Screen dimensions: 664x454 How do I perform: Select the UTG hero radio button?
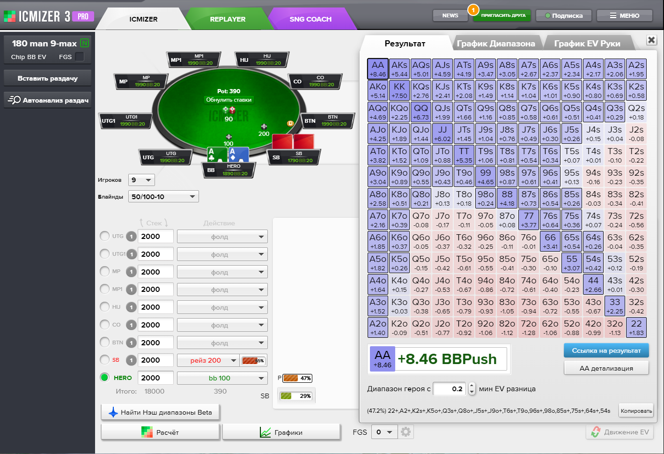105,236
